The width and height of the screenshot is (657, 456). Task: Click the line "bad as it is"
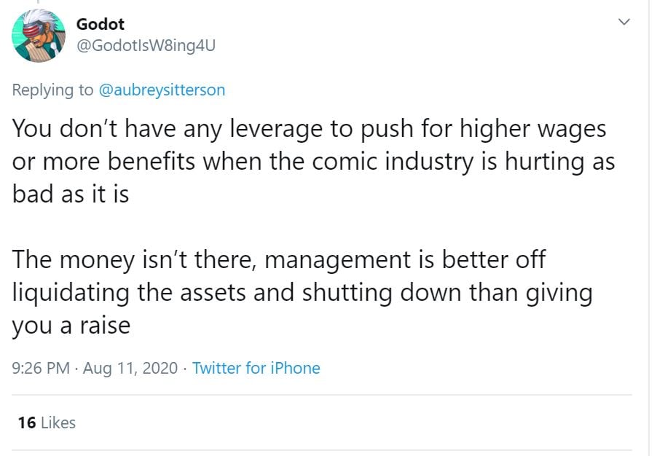pyautogui.click(x=71, y=194)
